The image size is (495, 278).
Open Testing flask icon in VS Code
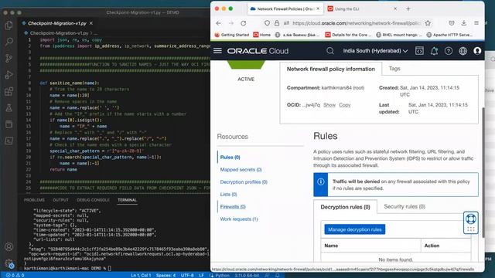[9, 108]
